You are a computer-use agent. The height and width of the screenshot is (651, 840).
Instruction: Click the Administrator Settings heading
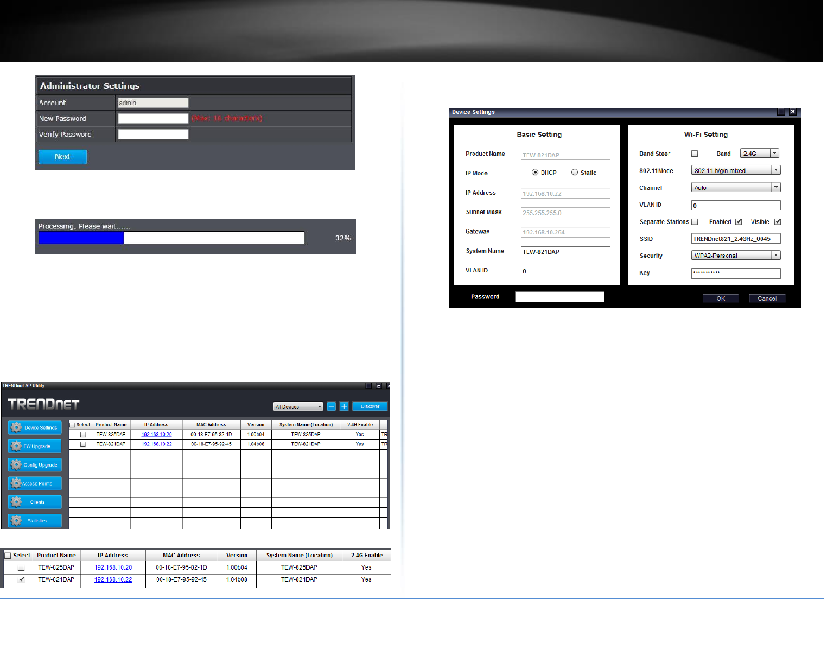pos(90,86)
